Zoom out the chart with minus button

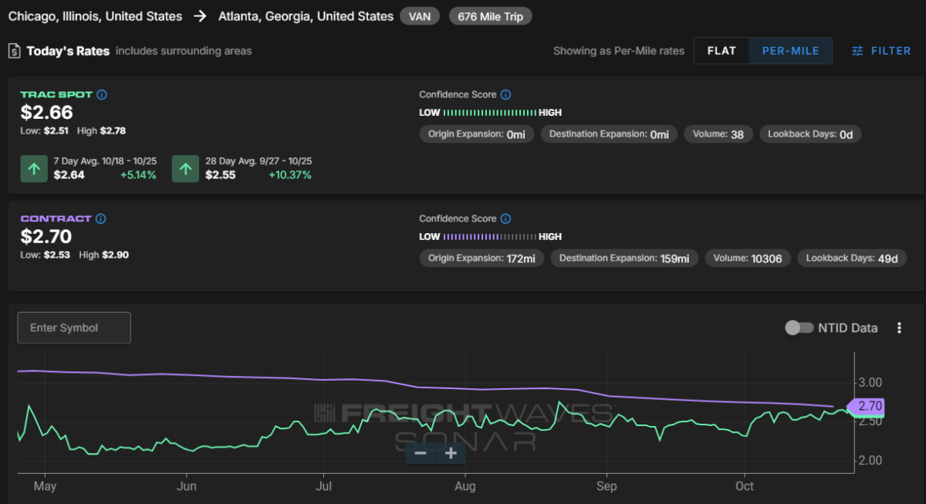click(421, 453)
